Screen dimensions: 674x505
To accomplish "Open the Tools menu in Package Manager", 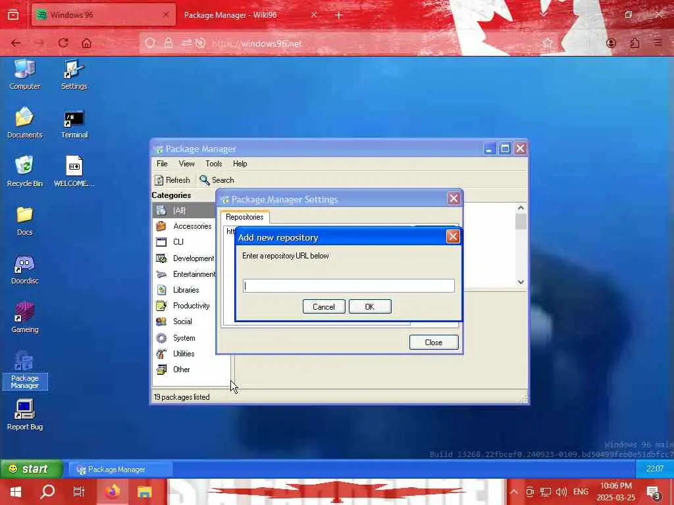I will coord(214,164).
